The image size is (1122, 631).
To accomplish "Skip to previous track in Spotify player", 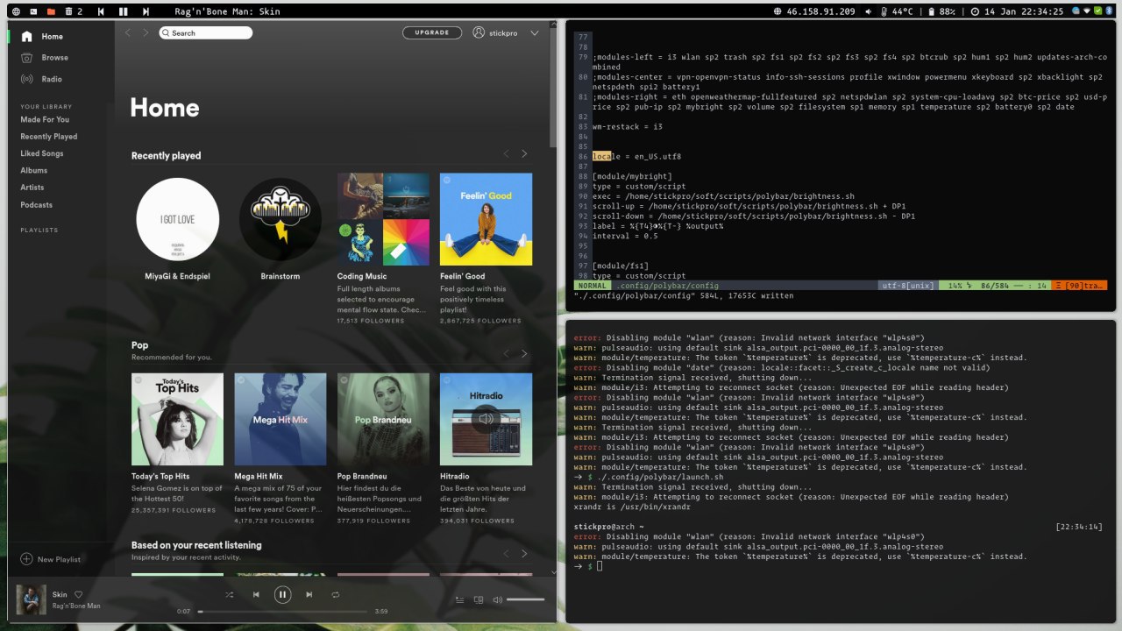I will 256,594.
